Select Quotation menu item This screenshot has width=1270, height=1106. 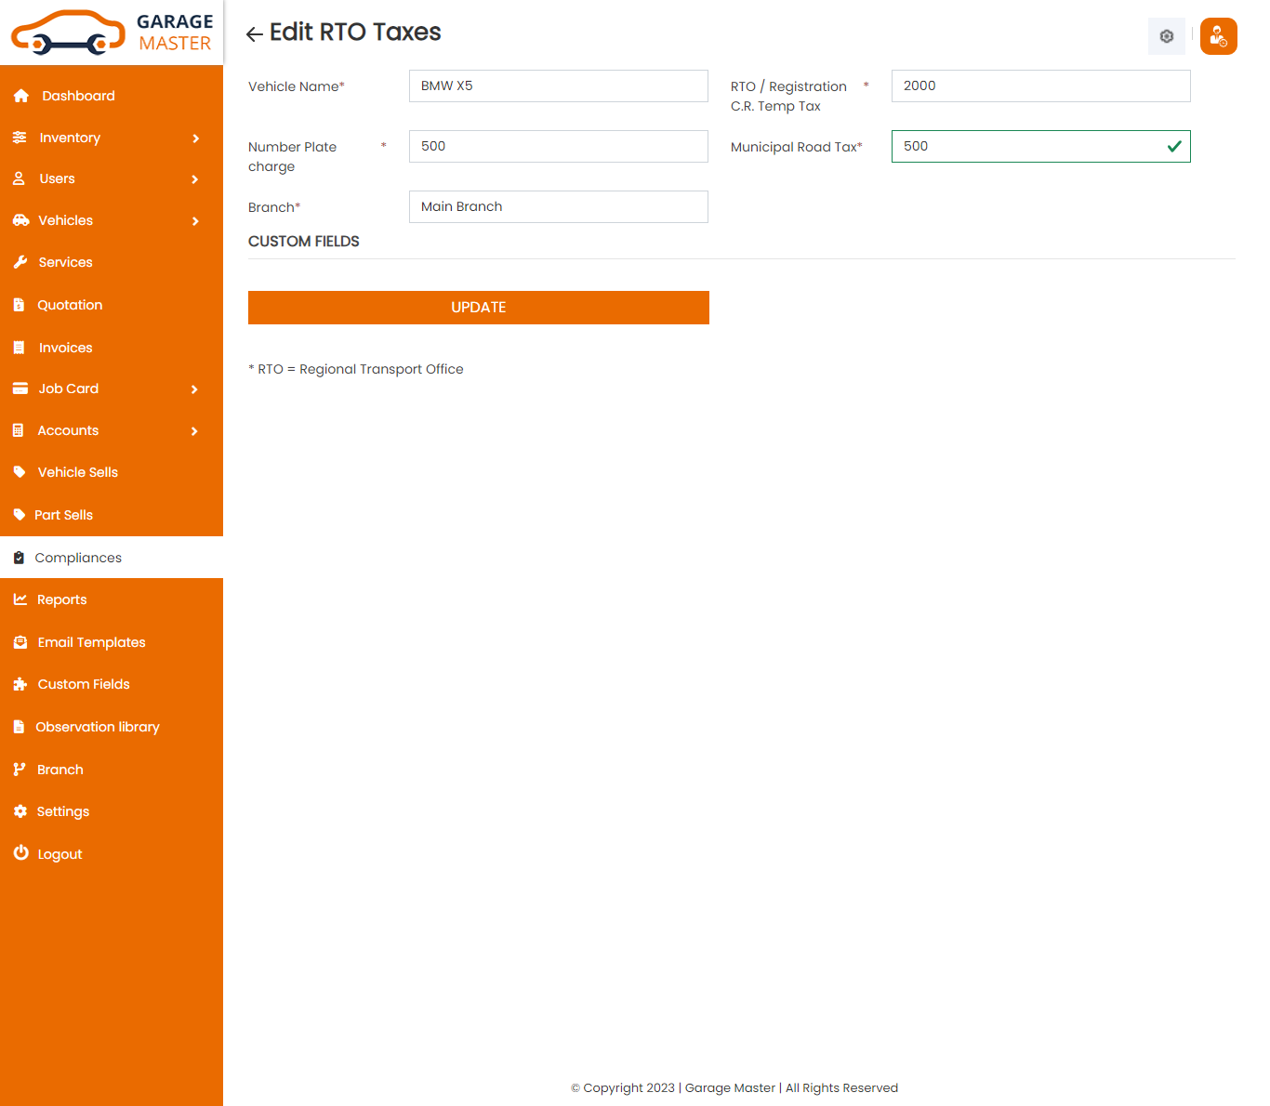pos(70,305)
